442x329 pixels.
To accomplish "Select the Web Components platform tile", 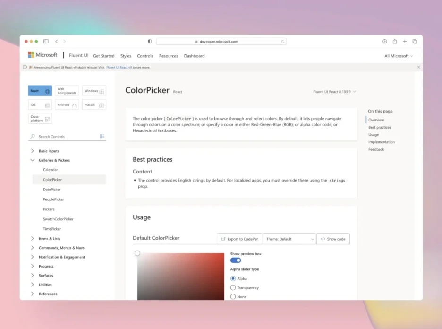I will pos(67,91).
